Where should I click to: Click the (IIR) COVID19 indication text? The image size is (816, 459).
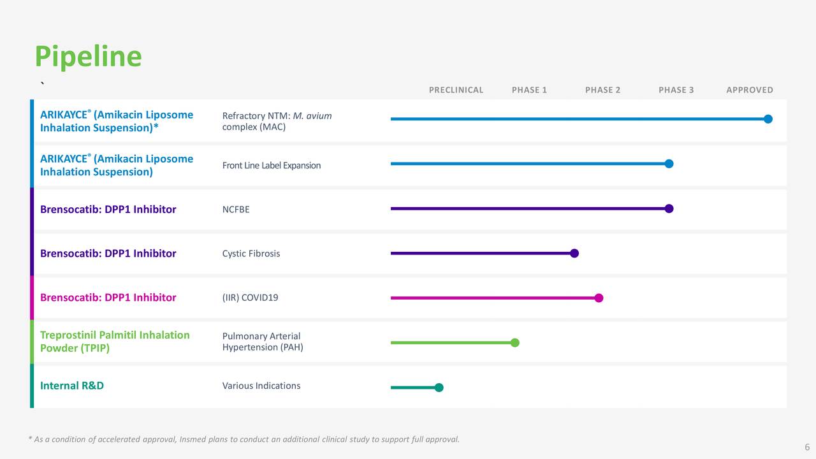pyautogui.click(x=250, y=297)
